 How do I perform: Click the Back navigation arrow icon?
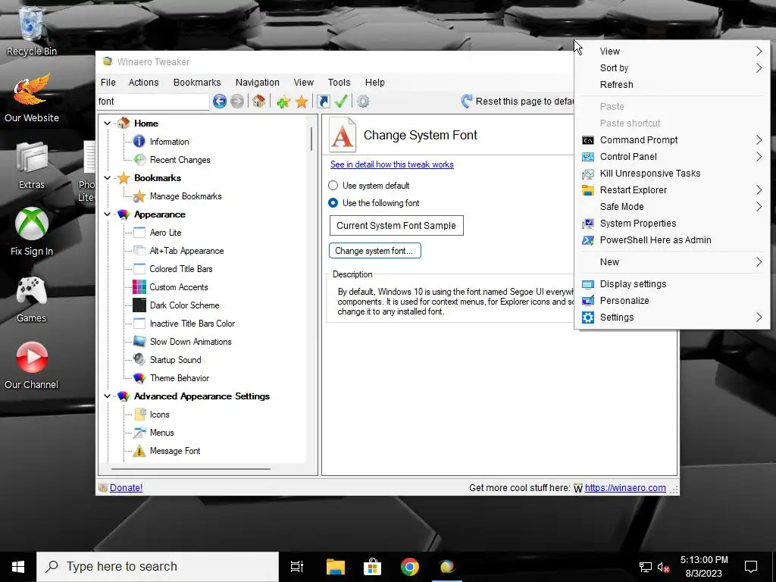(x=220, y=102)
